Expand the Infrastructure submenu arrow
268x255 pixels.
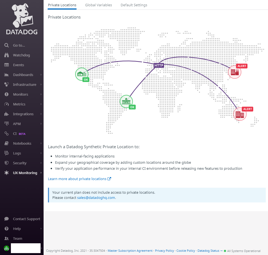41,84
